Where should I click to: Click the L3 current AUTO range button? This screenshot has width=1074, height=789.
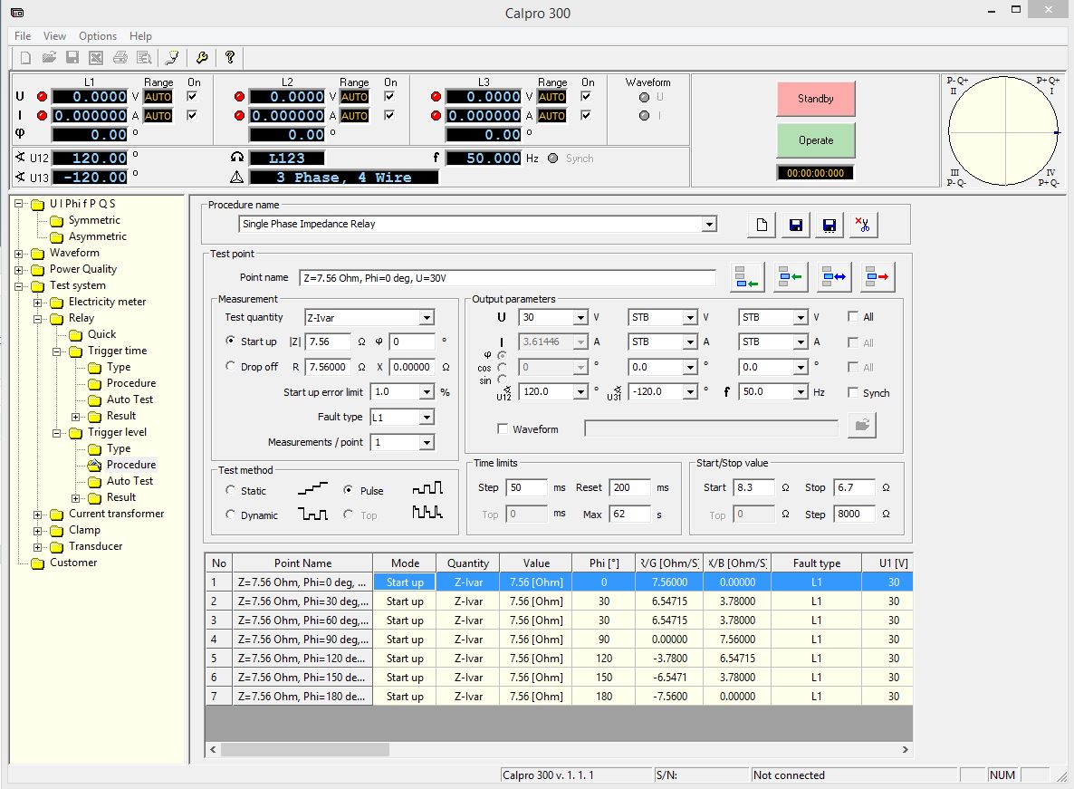[551, 116]
